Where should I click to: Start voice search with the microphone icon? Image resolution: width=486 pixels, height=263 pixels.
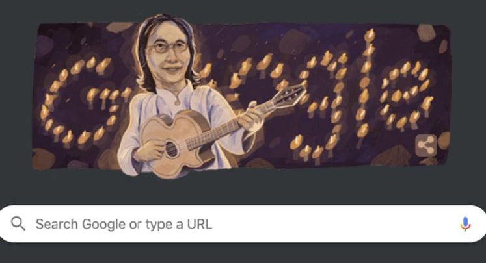click(x=465, y=223)
